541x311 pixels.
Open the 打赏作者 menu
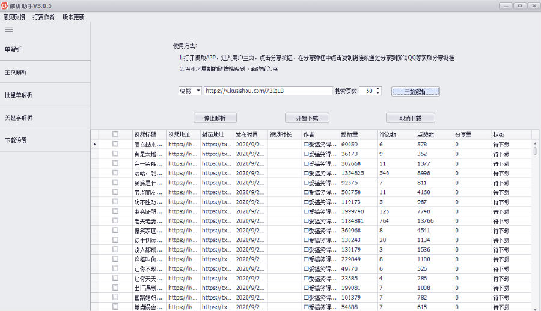44,17
